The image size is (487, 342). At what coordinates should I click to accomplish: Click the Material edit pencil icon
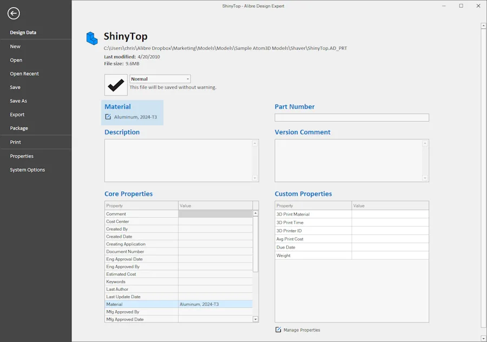click(x=108, y=117)
